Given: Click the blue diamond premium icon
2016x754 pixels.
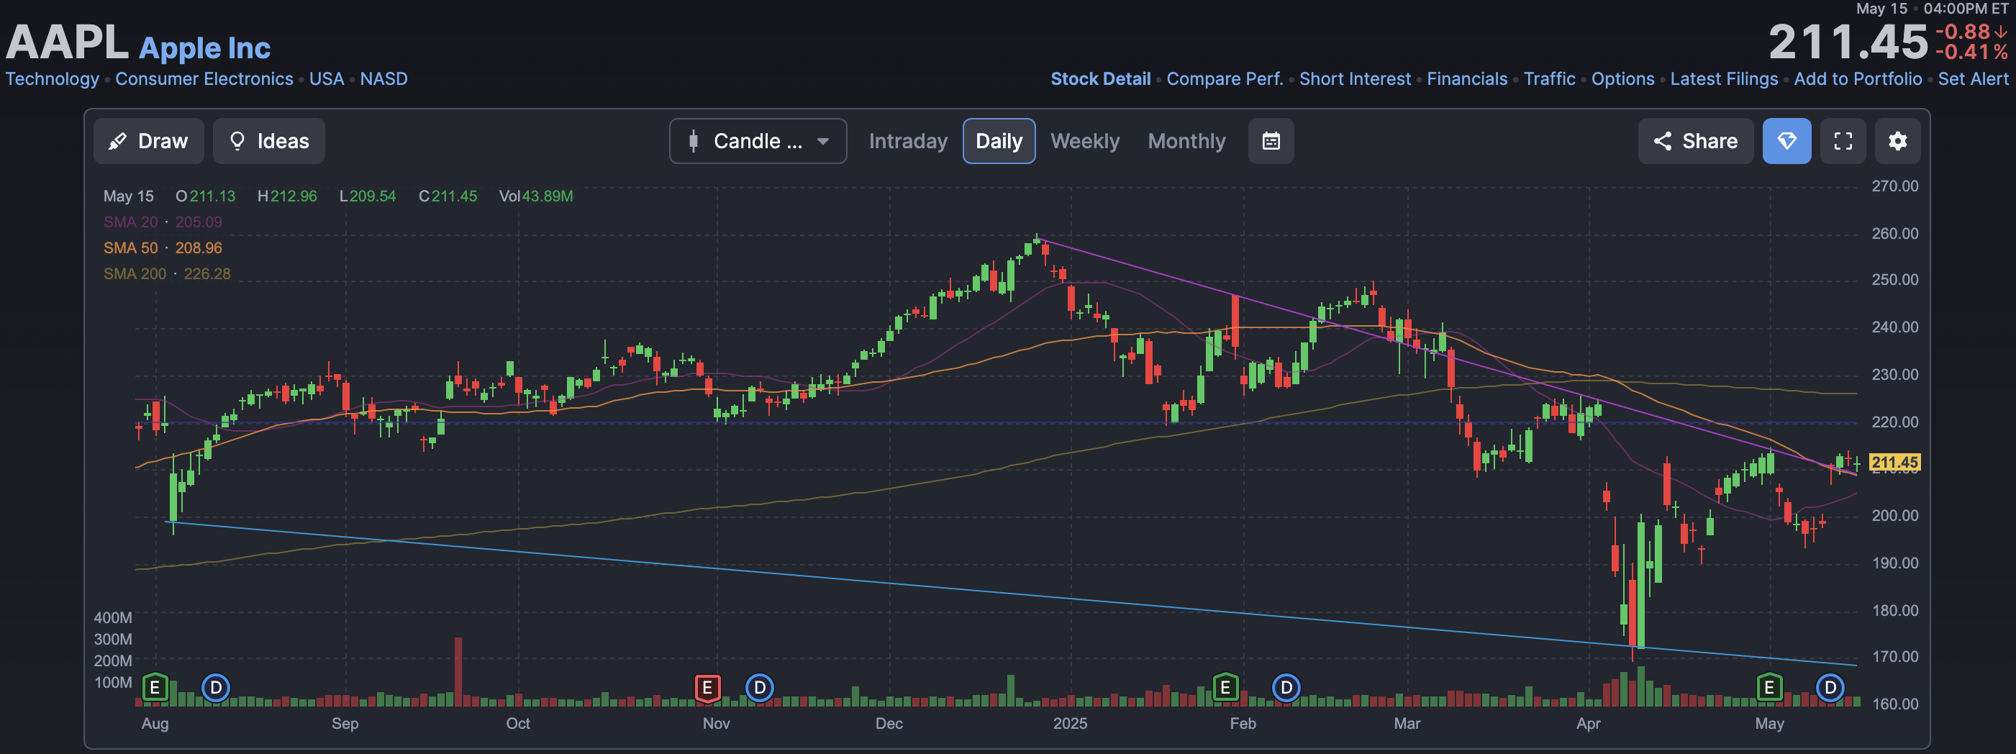Looking at the screenshot, I should pyautogui.click(x=1786, y=141).
